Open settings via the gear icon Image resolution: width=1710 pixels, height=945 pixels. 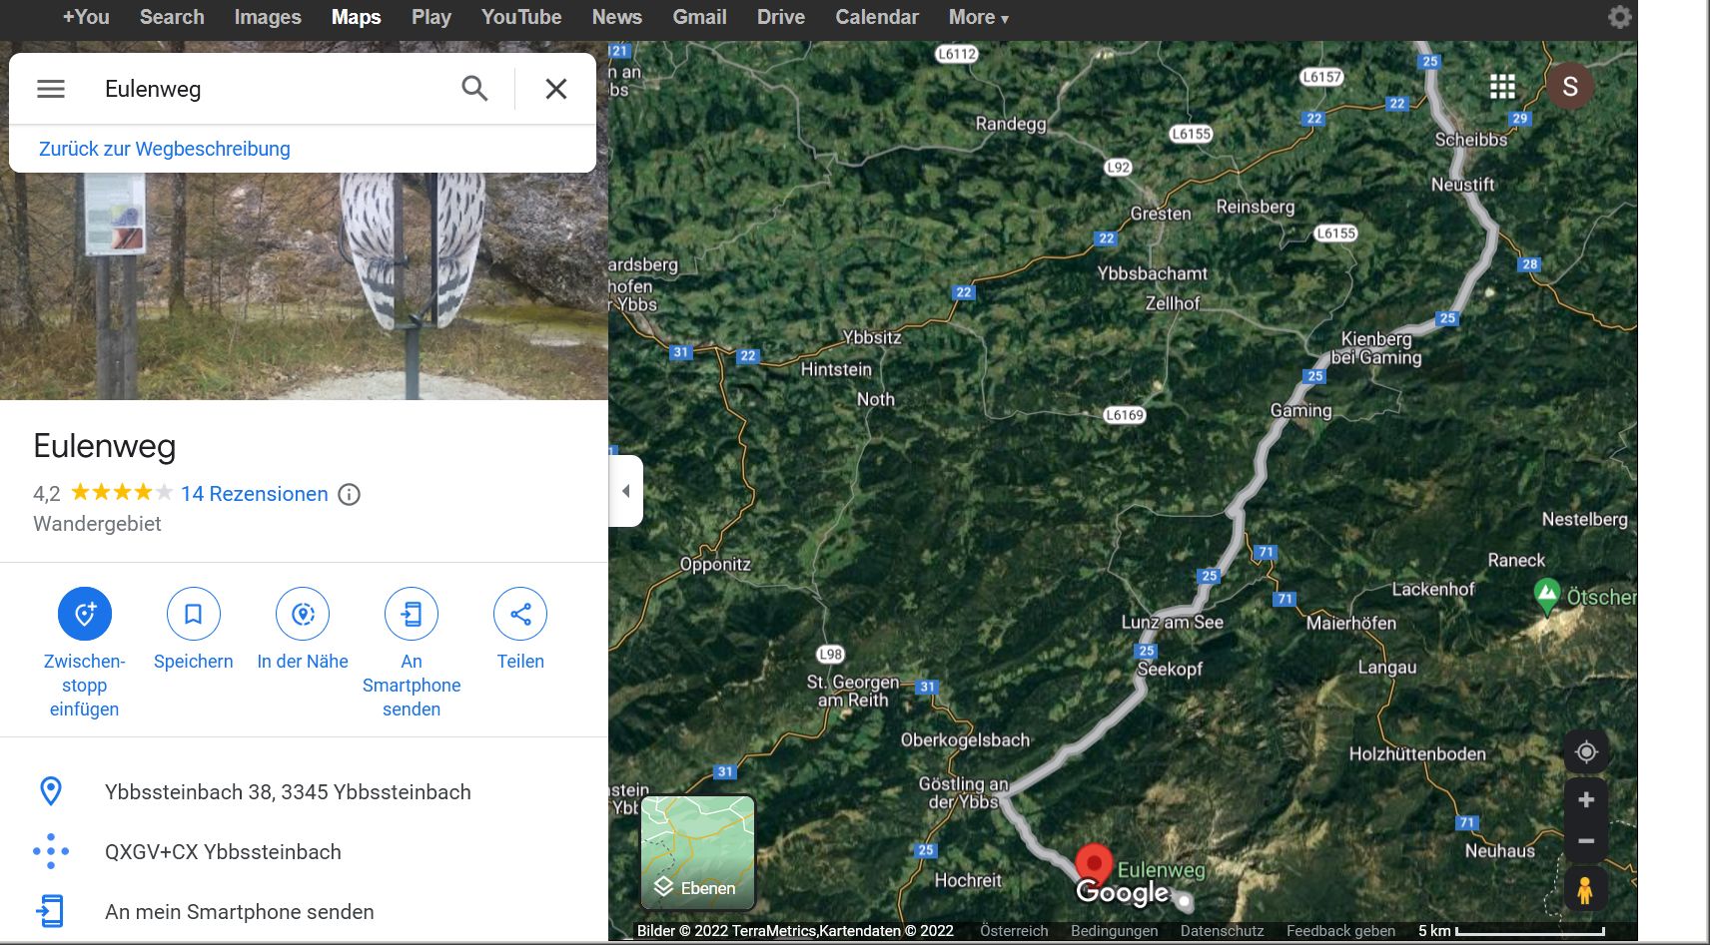click(x=1620, y=17)
